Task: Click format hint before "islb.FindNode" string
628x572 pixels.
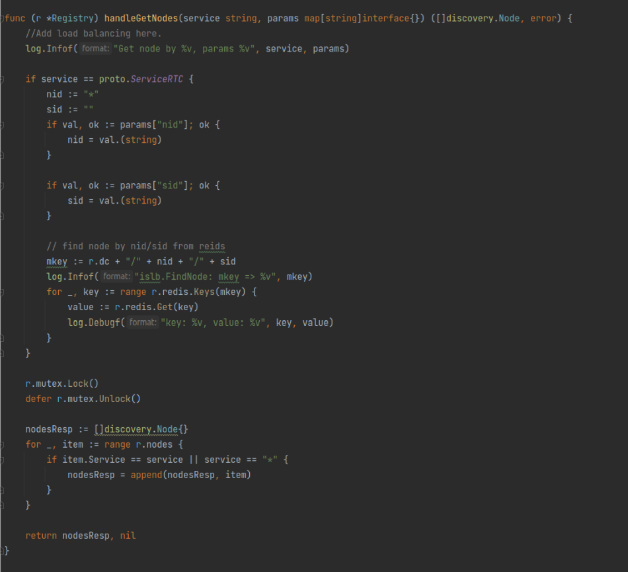Action: pyautogui.click(x=116, y=277)
